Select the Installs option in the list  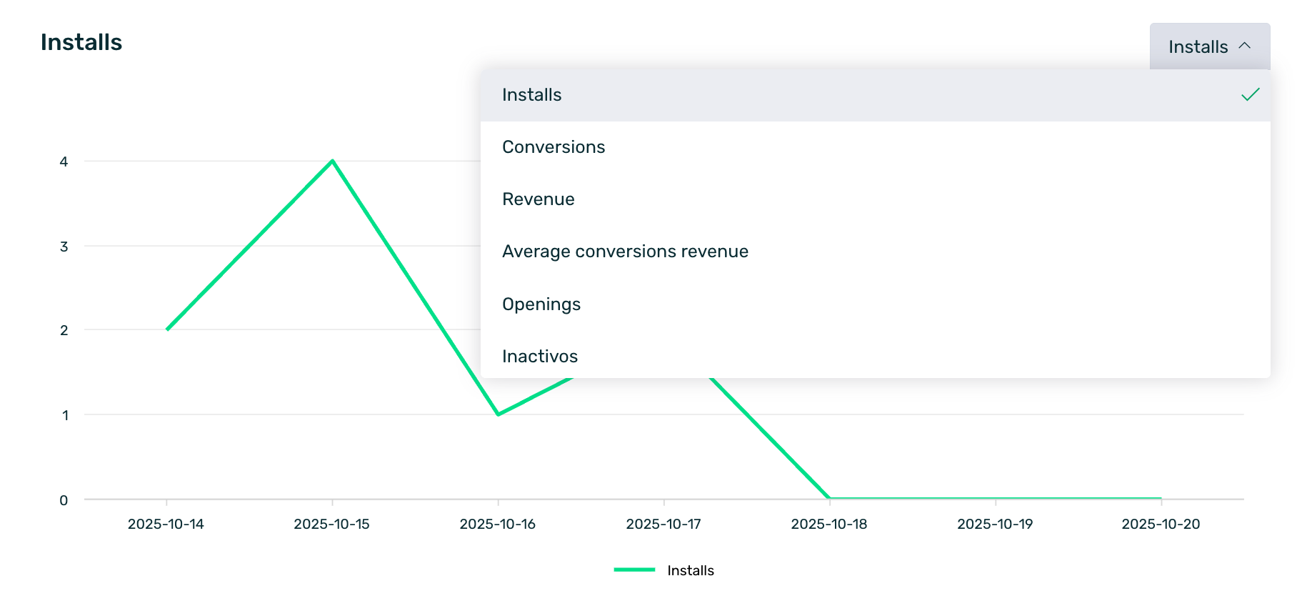(532, 95)
